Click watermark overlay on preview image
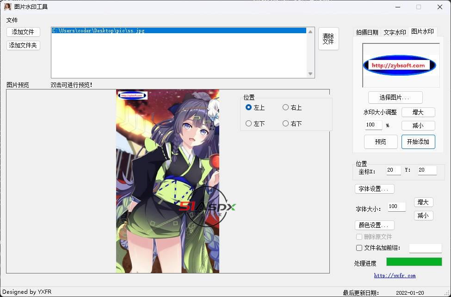451x297 pixels. coord(133,95)
